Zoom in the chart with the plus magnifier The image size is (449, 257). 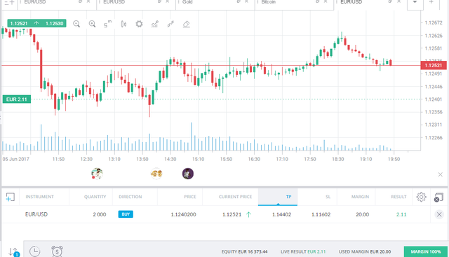92,24
